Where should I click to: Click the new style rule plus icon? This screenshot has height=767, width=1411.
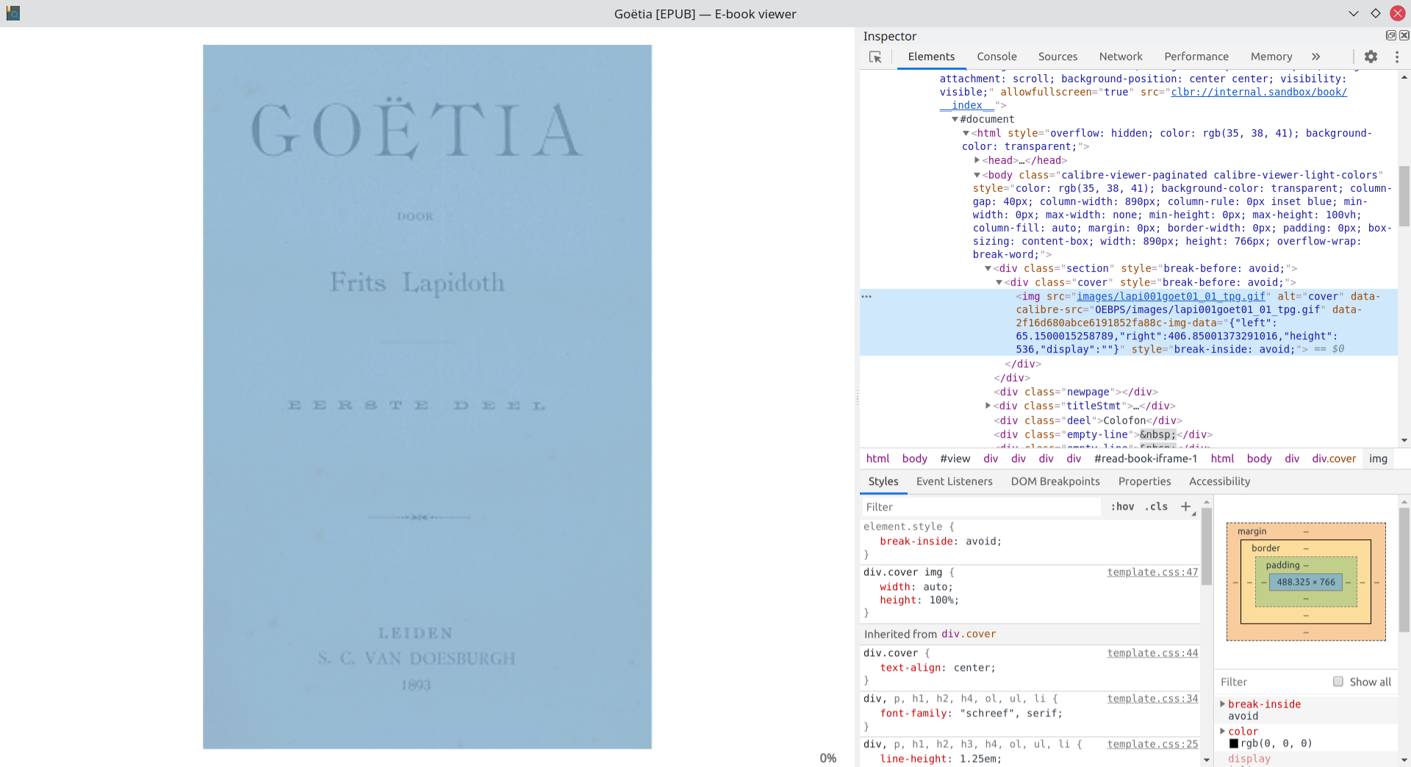click(1186, 506)
